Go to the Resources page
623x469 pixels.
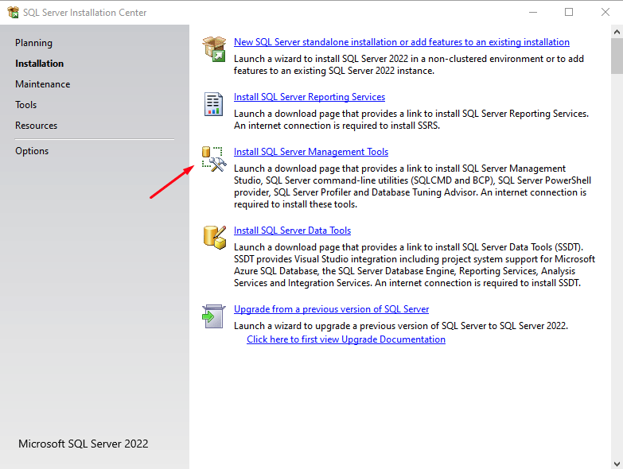coord(36,126)
